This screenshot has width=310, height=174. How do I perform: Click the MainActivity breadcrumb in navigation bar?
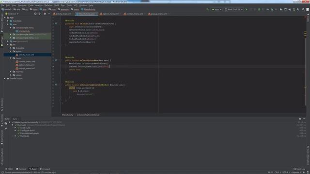click(88, 10)
